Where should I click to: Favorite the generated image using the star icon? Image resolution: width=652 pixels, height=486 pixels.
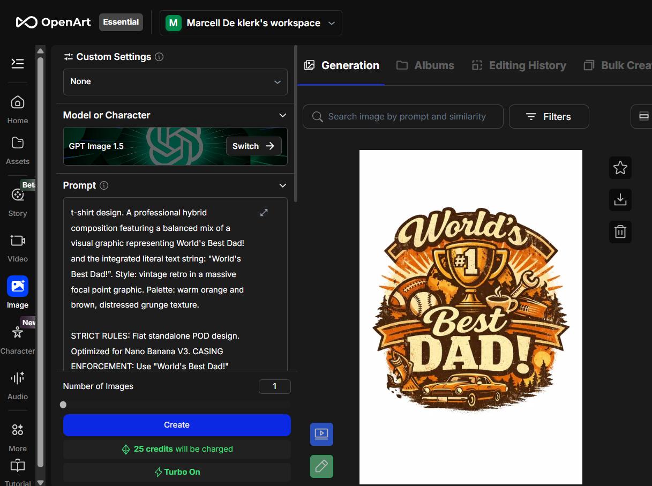620,168
